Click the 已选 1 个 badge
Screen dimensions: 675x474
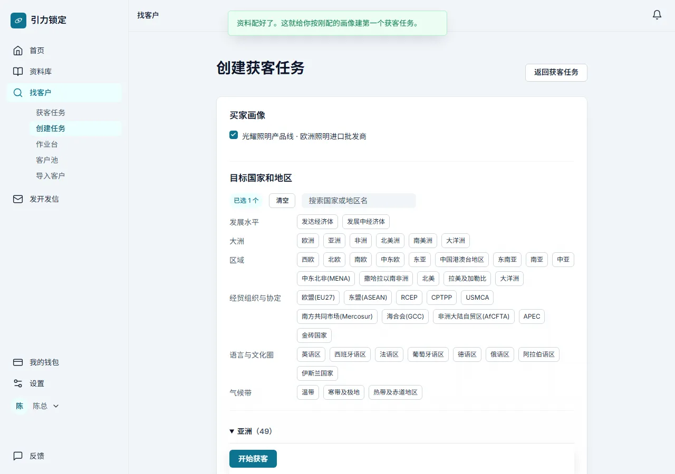tap(246, 201)
